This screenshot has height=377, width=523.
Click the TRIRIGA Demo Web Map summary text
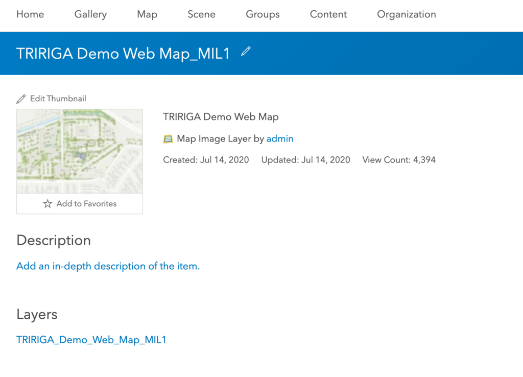[x=221, y=117]
